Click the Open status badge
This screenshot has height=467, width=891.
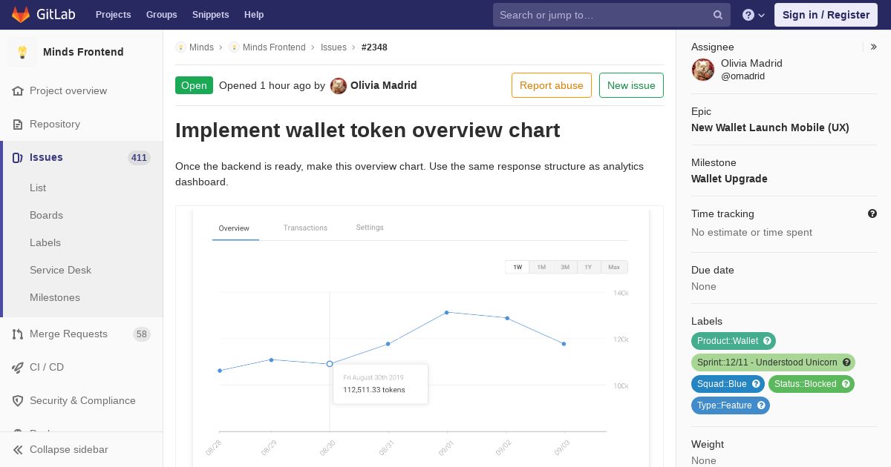pyautogui.click(x=194, y=85)
